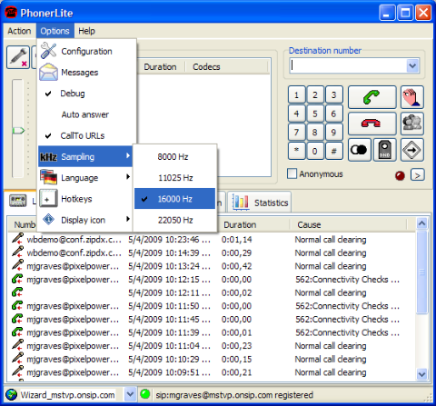
Task: Click the Messages envelope icon
Action: 48,72
